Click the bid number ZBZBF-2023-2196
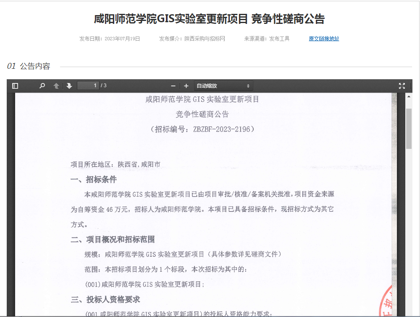The height and width of the screenshot is (317, 420). point(221,129)
